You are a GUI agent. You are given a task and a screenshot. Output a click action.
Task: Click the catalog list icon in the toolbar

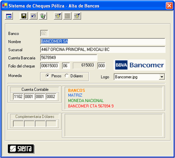pyautogui.click(x=9, y=16)
